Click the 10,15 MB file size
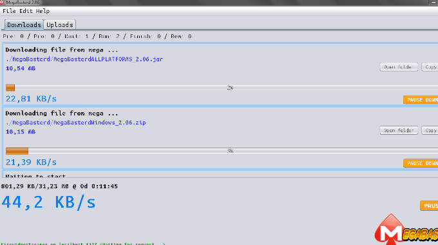This screenshot has height=245, width=438. coord(21,132)
